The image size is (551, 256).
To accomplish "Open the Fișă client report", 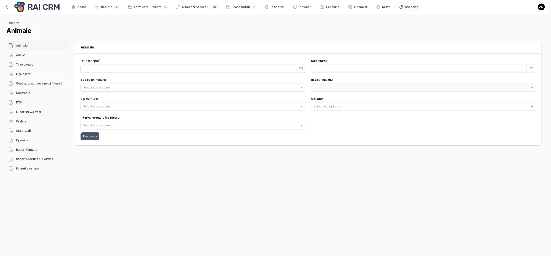I will pos(23,74).
